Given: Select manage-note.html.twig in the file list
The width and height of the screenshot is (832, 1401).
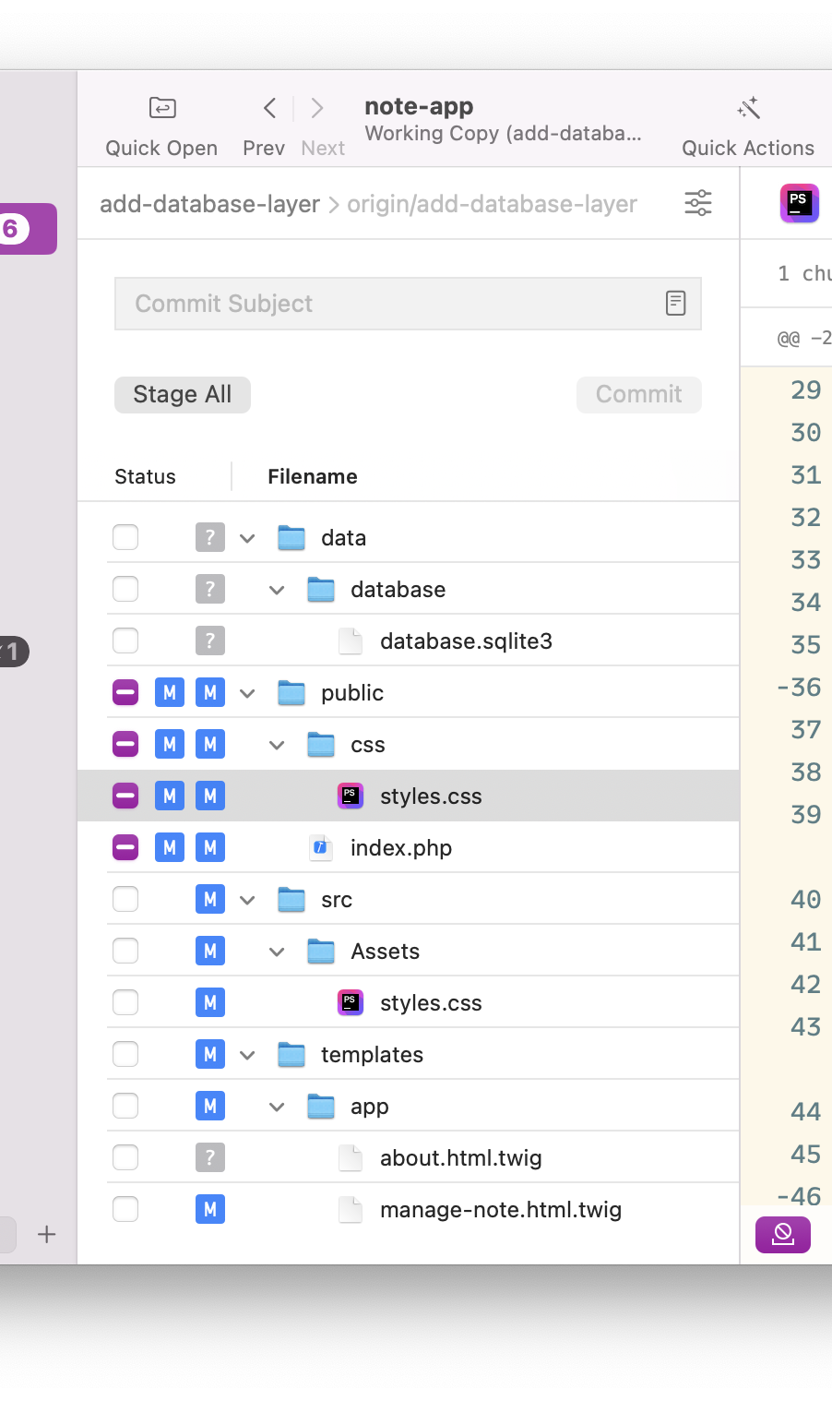Looking at the screenshot, I should [x=500, y=1209].
